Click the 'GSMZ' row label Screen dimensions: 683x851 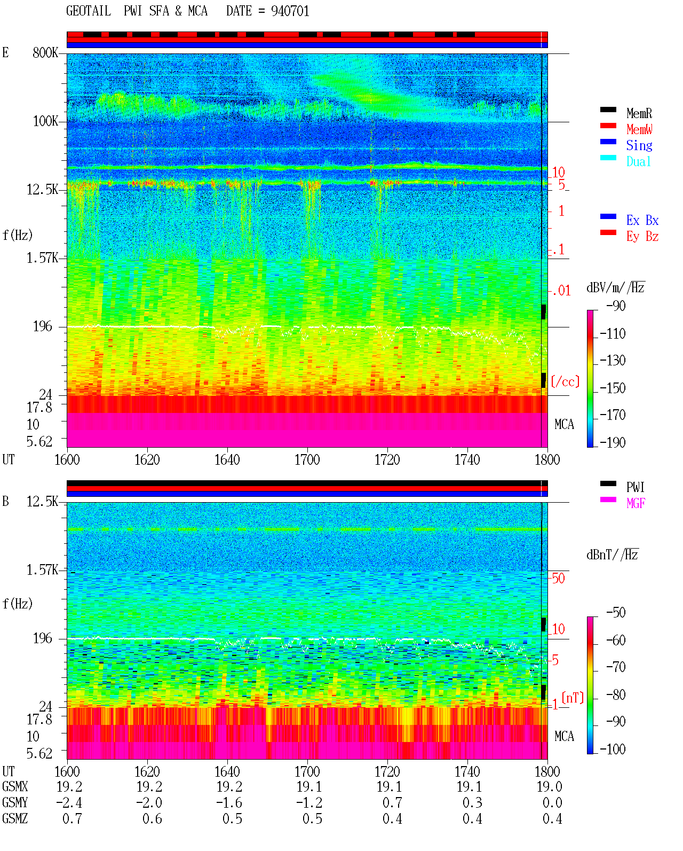tap(15, 819)
